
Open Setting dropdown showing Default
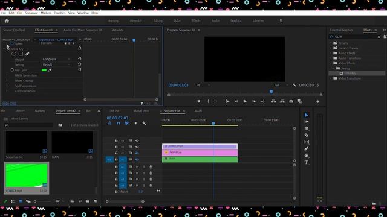point(56,64)
